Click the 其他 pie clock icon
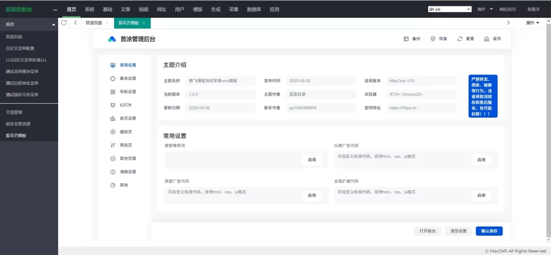 point(113,185)
